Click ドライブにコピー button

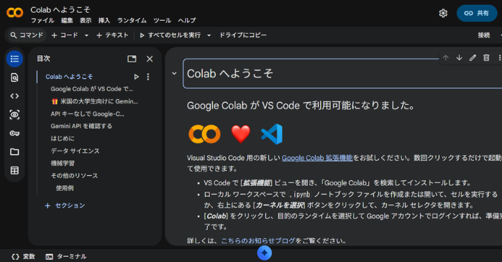(x=242, y=35)
